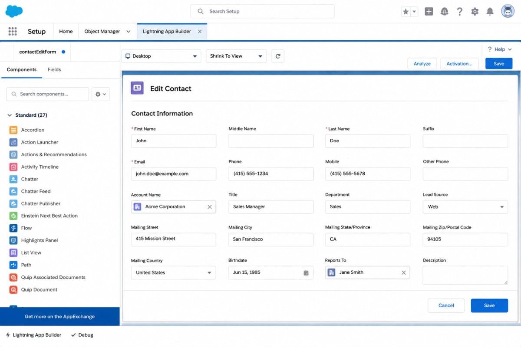Screen dimensions: 521x347
Task: Select the Activity Timeline component icon
Action: tap(13, 167)
